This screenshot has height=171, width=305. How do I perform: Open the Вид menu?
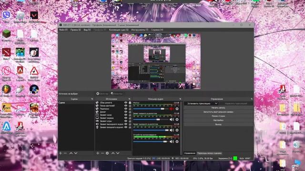[87, 30]
